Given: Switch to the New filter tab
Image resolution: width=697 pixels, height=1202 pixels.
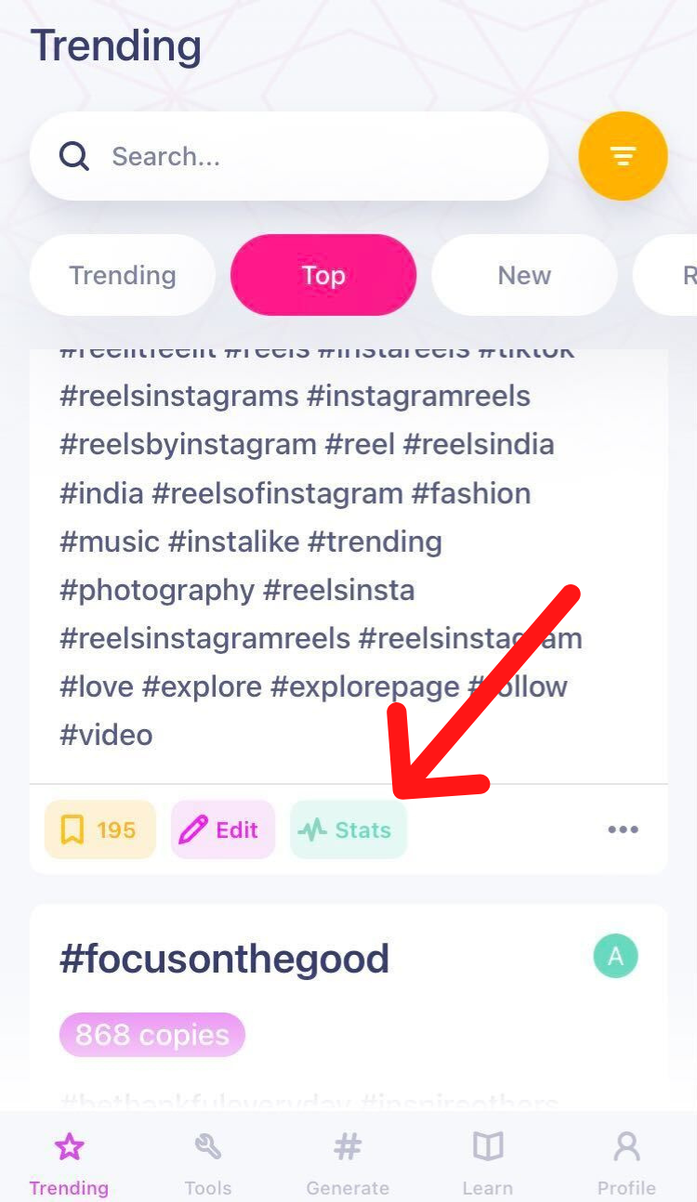Looking at the screenshot, I should [524, 275].
